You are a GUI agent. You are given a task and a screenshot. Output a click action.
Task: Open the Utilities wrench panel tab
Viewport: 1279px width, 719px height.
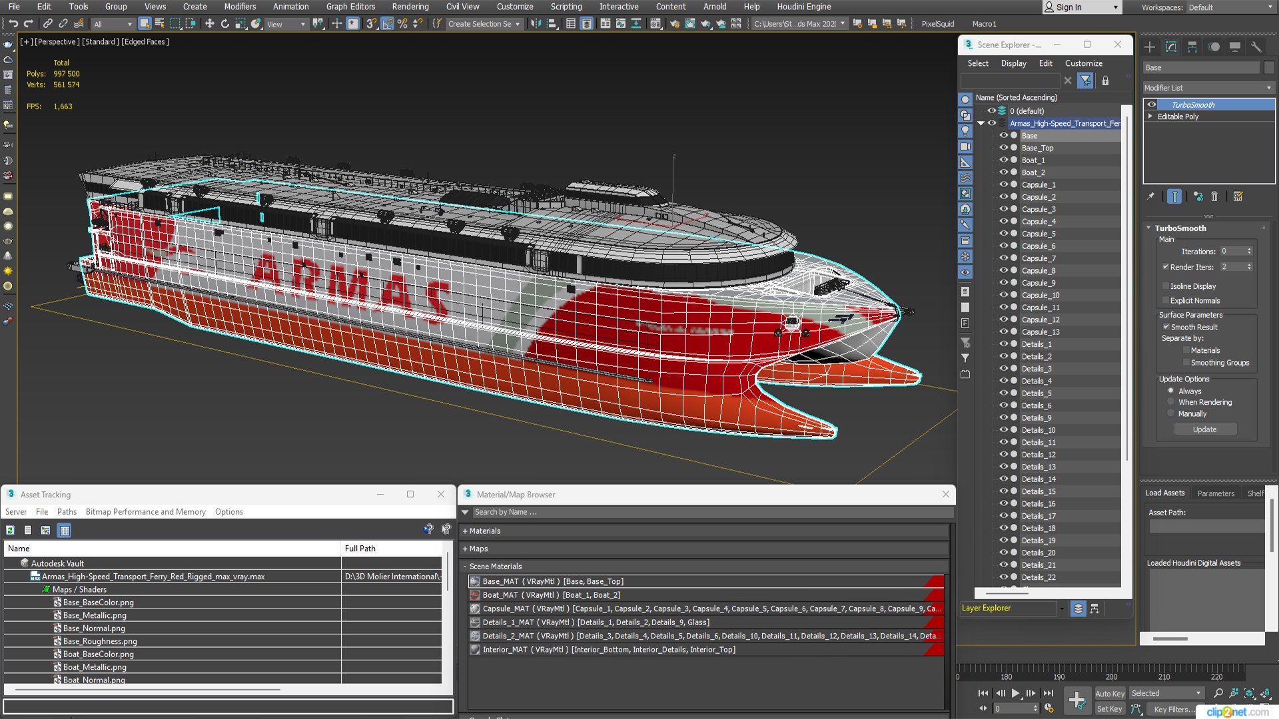tap(1256, 47)
